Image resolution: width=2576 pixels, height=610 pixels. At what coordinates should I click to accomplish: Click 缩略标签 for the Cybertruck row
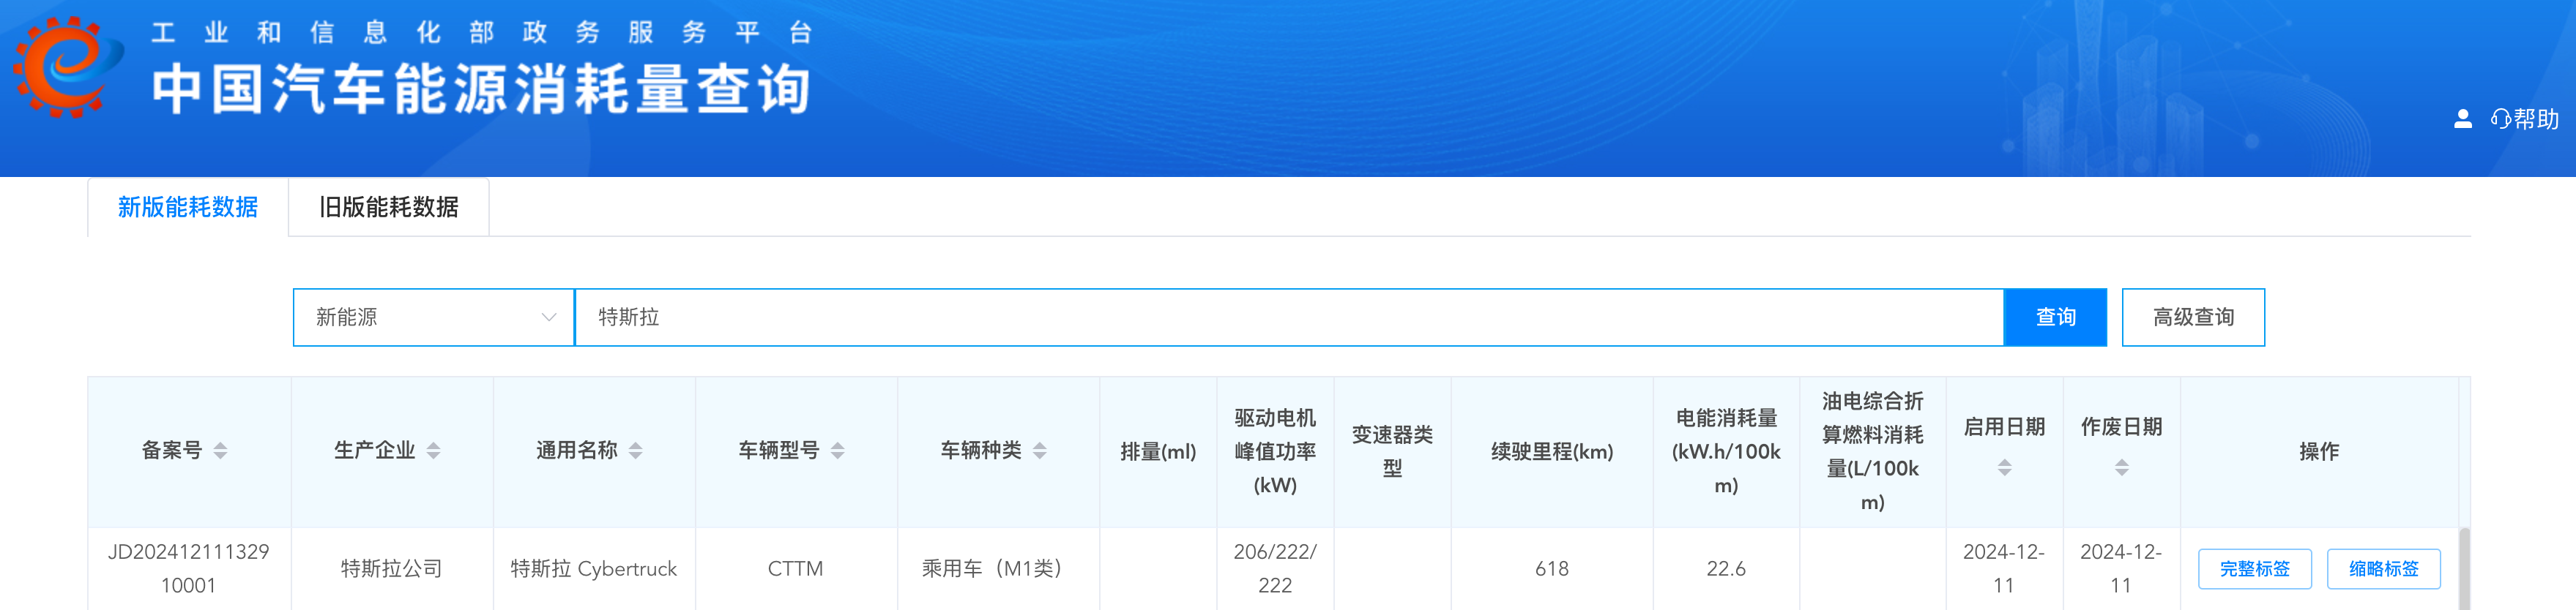pos(2383,569)
